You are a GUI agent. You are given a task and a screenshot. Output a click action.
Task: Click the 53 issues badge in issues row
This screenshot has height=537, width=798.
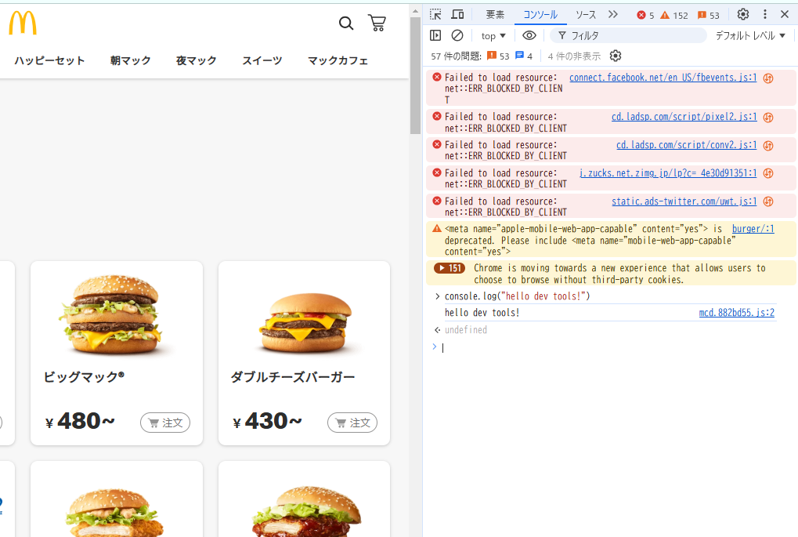coord(498,56)
